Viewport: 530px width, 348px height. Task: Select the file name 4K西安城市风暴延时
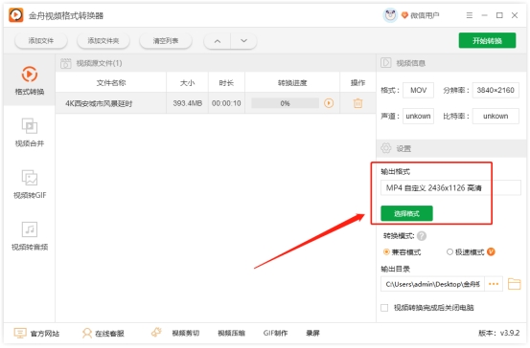coord(99,103)
